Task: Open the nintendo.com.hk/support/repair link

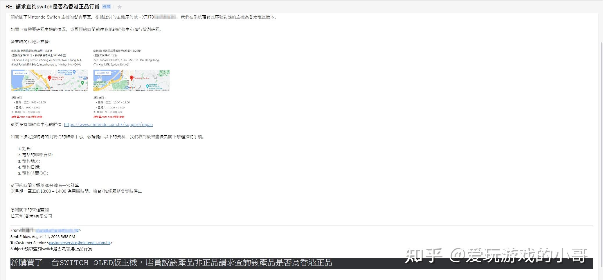Action: [109, 125]
